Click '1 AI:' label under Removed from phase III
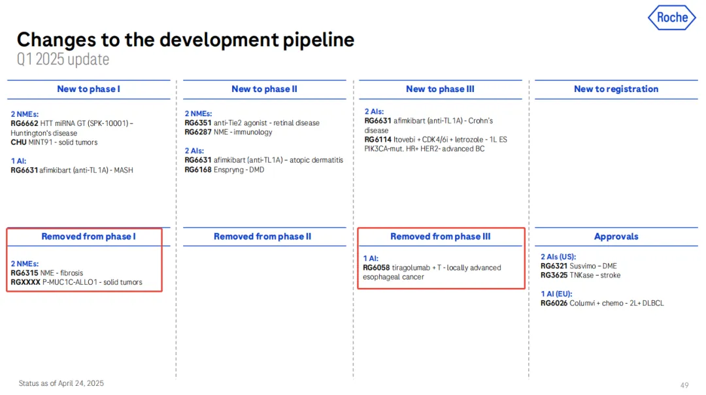Viewport: 706px width, 395px height. (371, 259)
